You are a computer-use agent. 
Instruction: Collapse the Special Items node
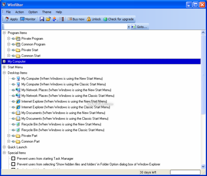coord(4,153)
